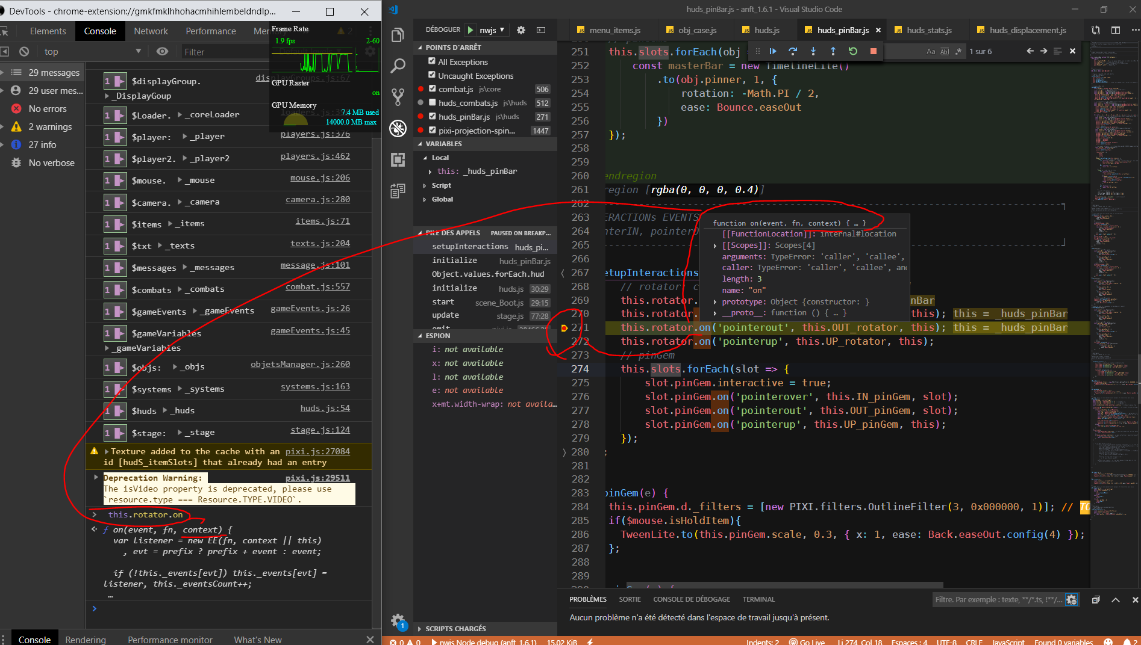Clear the DevTools console
The image size is (1141, 645).
(24, 52)
